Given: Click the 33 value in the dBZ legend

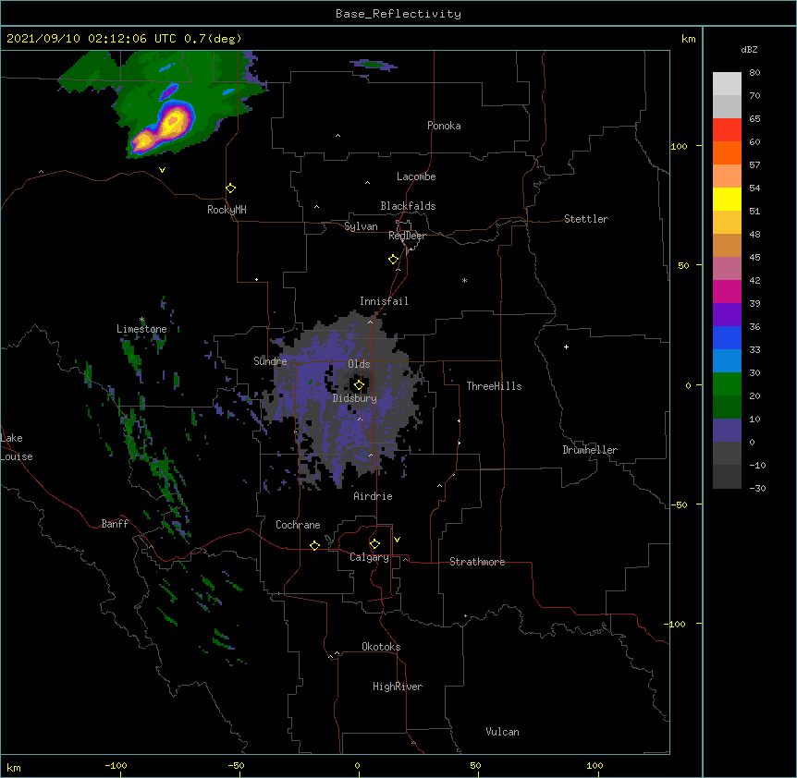Looking at the screenshot, I should click(754, 349).
